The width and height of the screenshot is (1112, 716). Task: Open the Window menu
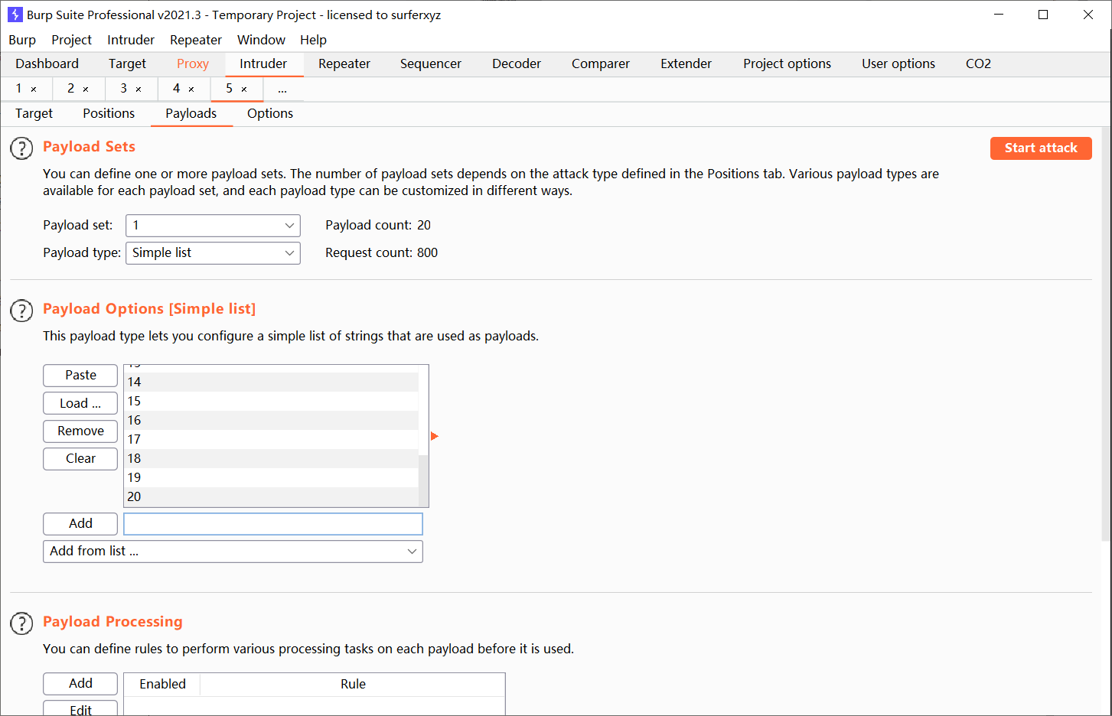pos(261,40)
